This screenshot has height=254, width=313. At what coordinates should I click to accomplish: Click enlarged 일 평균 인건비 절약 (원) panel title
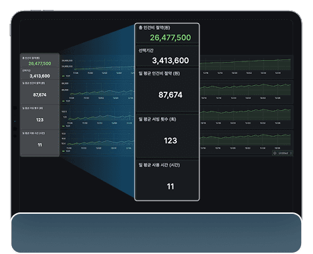point(159,73)
